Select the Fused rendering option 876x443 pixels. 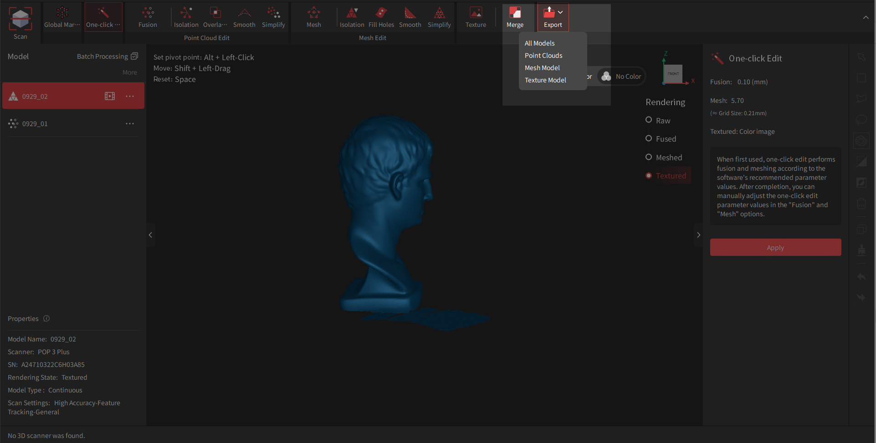pyautogui.click(x=649, y=138)
